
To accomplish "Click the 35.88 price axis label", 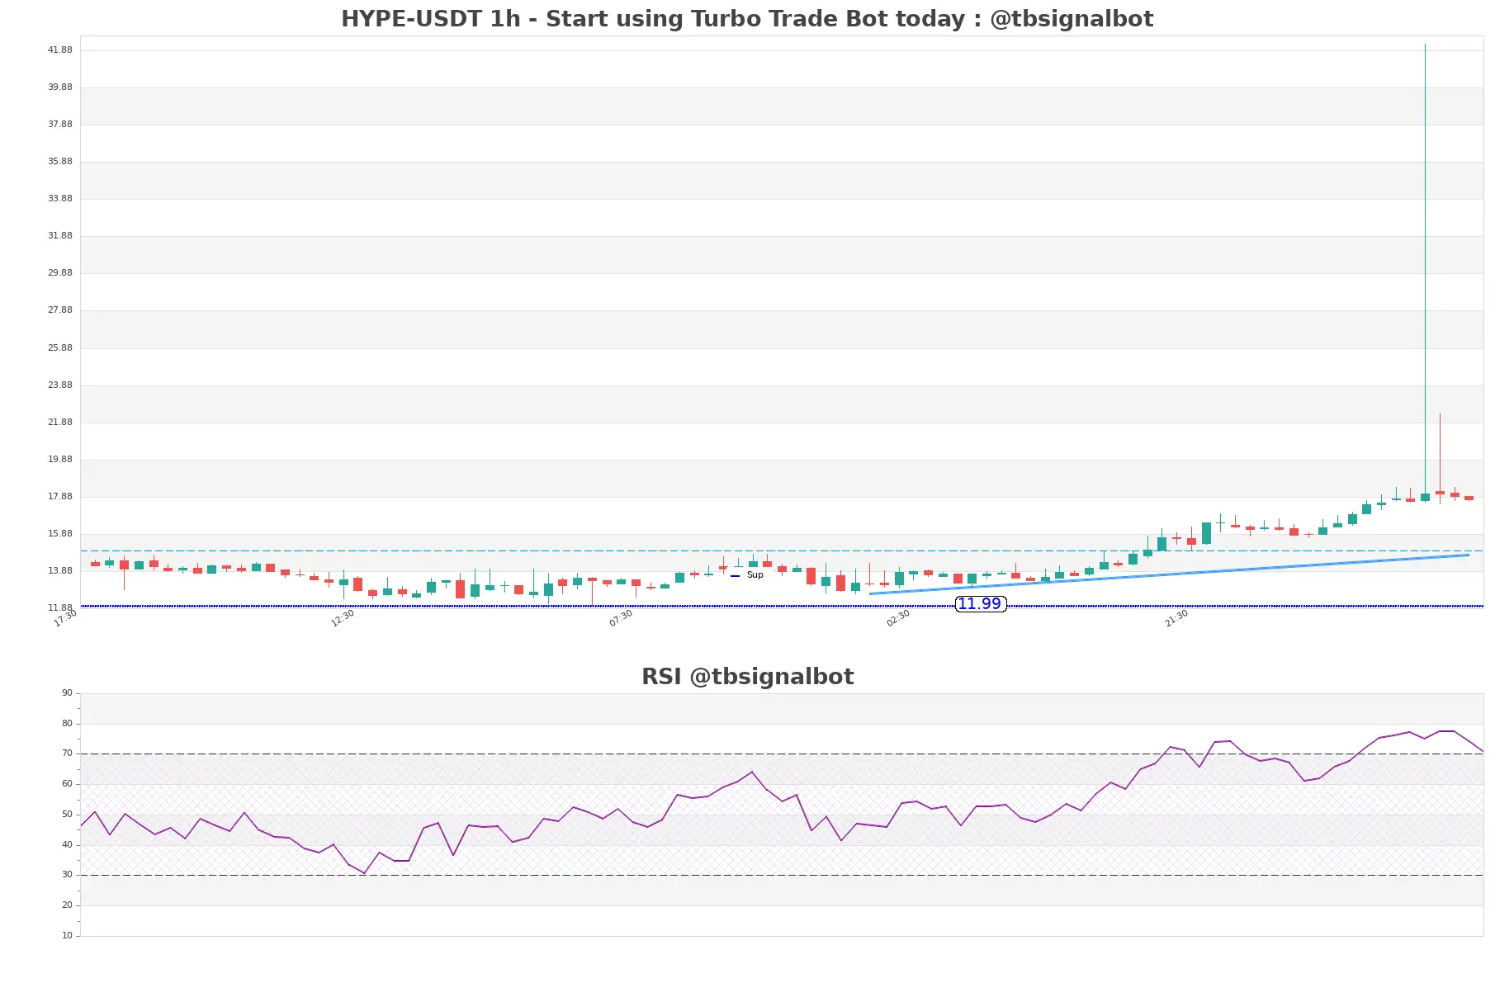I will (59, 162).
